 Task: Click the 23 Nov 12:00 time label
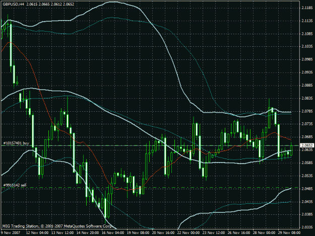click(214, 232)
